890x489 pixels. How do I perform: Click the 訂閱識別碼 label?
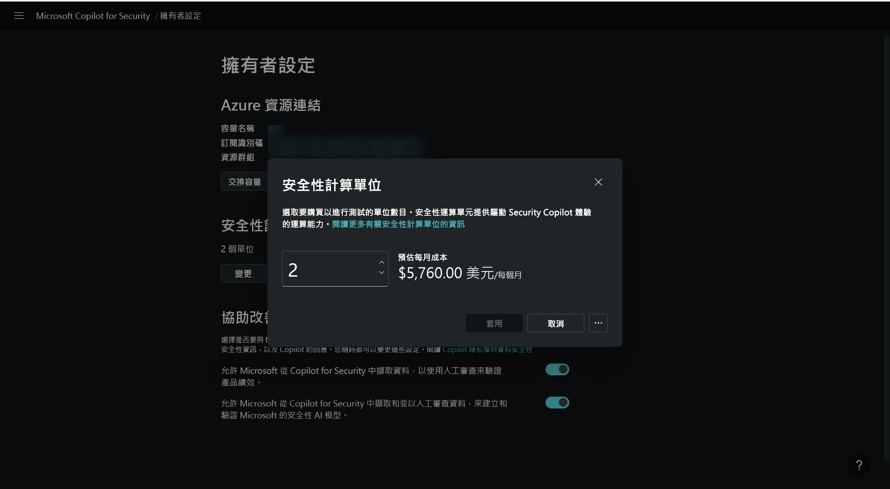tap(242, 143)
